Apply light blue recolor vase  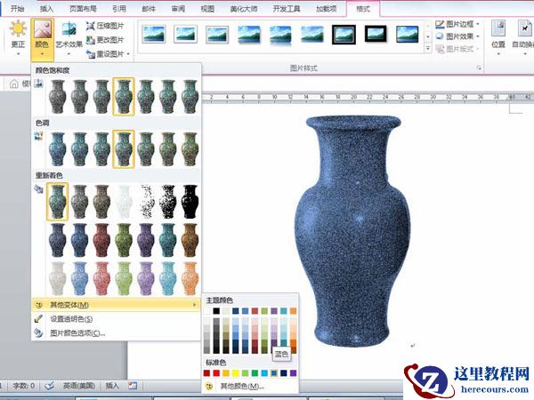(x=79, y=278)
